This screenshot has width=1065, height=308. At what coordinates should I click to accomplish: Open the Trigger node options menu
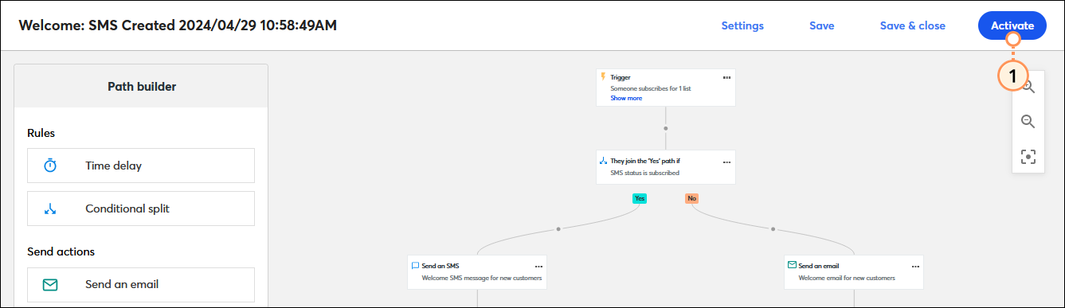(726, 77)
